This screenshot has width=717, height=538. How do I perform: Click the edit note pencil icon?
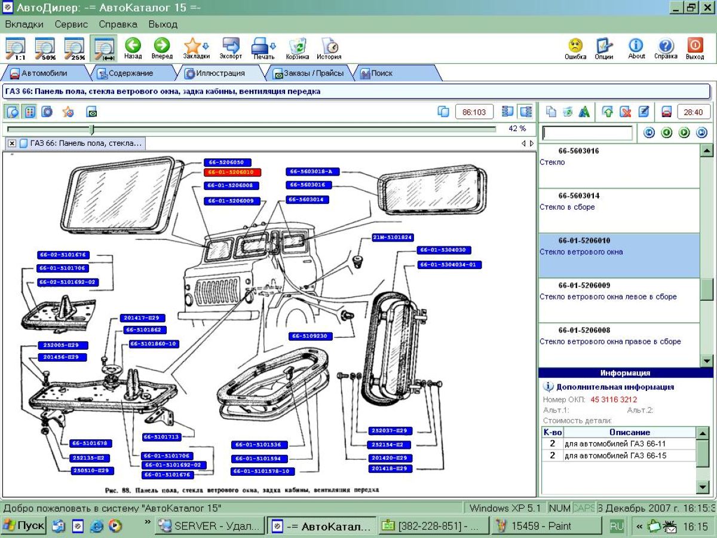click(644, 111)
